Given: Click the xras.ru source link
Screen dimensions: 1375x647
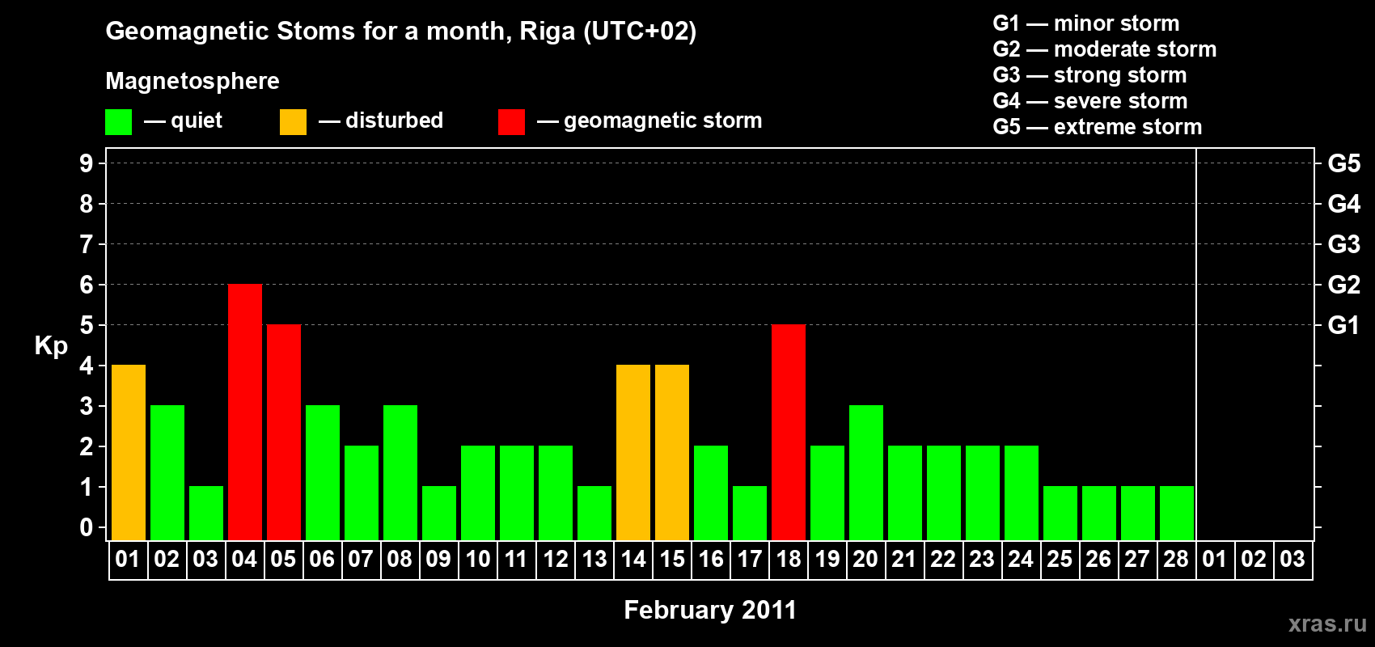Looking at the screenshot, I should (1327, 624).
